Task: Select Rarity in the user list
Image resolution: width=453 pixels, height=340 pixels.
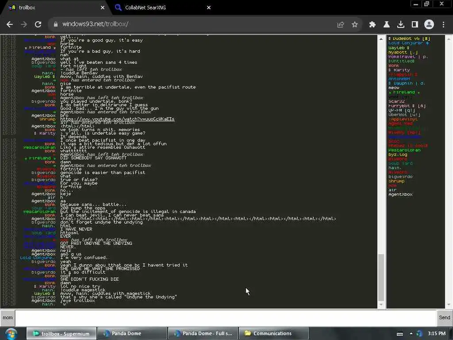Action: pos(399,70)
